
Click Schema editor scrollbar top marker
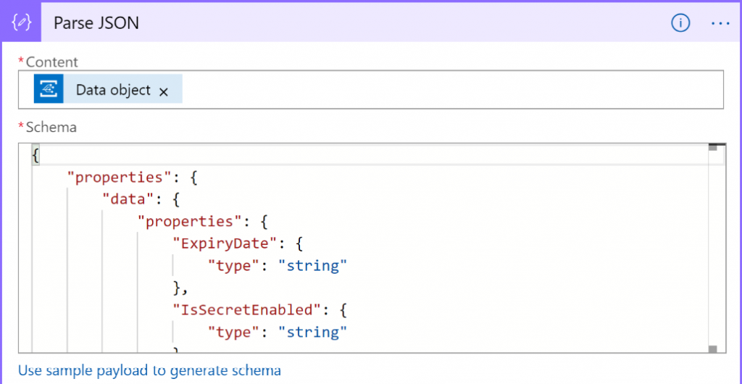[x=712, y=148]
